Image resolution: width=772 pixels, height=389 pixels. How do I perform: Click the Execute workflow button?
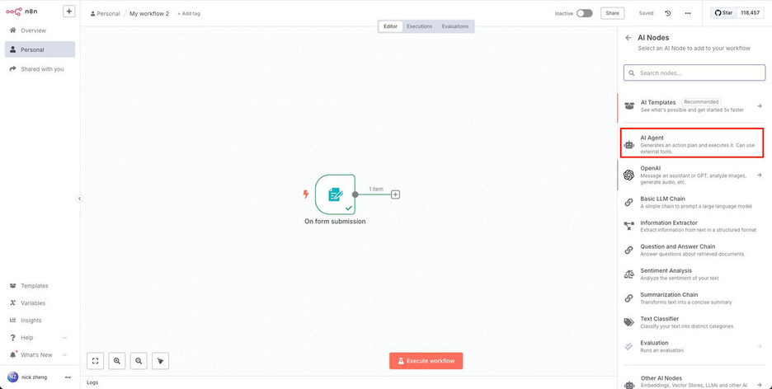click(426, 360)
